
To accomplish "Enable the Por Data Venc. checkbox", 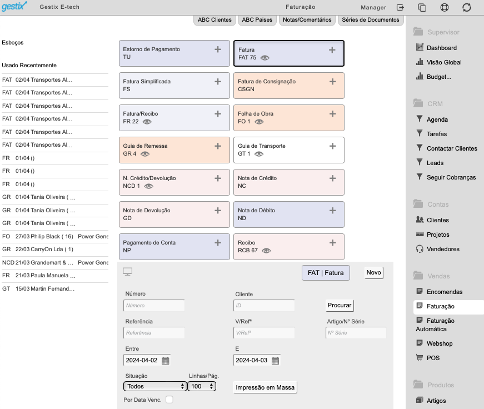I will pyautogui.click(x=169, y=400).
